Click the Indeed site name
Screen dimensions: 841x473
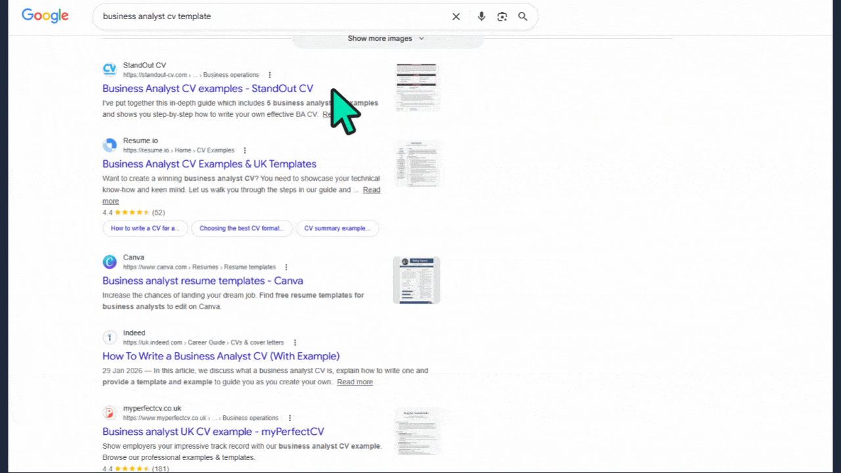(x=134, y=334)
